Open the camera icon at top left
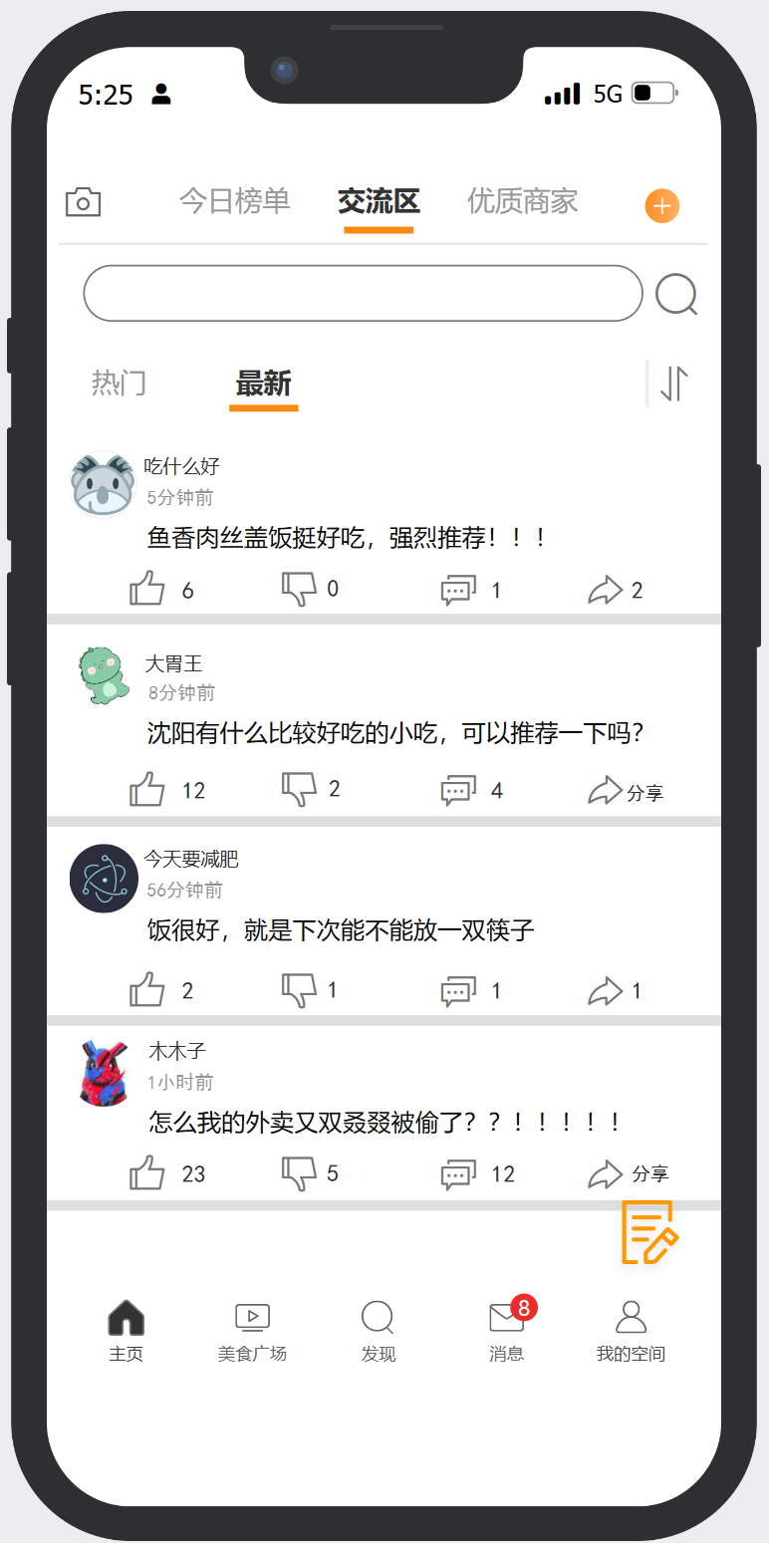 pyautogui.click(x=83, y=202)
